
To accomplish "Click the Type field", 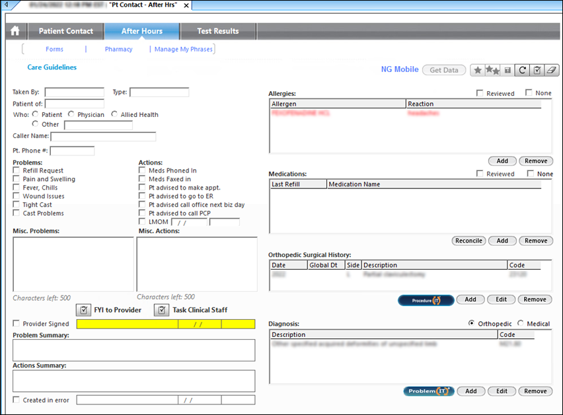I will [159, 93].
